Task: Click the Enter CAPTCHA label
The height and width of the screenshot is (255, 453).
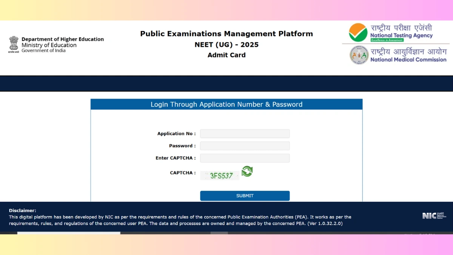Action: [176, 158]
